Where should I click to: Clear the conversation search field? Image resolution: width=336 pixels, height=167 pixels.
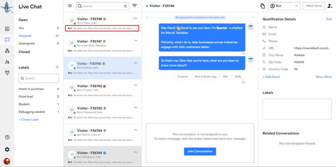(125, 6)
